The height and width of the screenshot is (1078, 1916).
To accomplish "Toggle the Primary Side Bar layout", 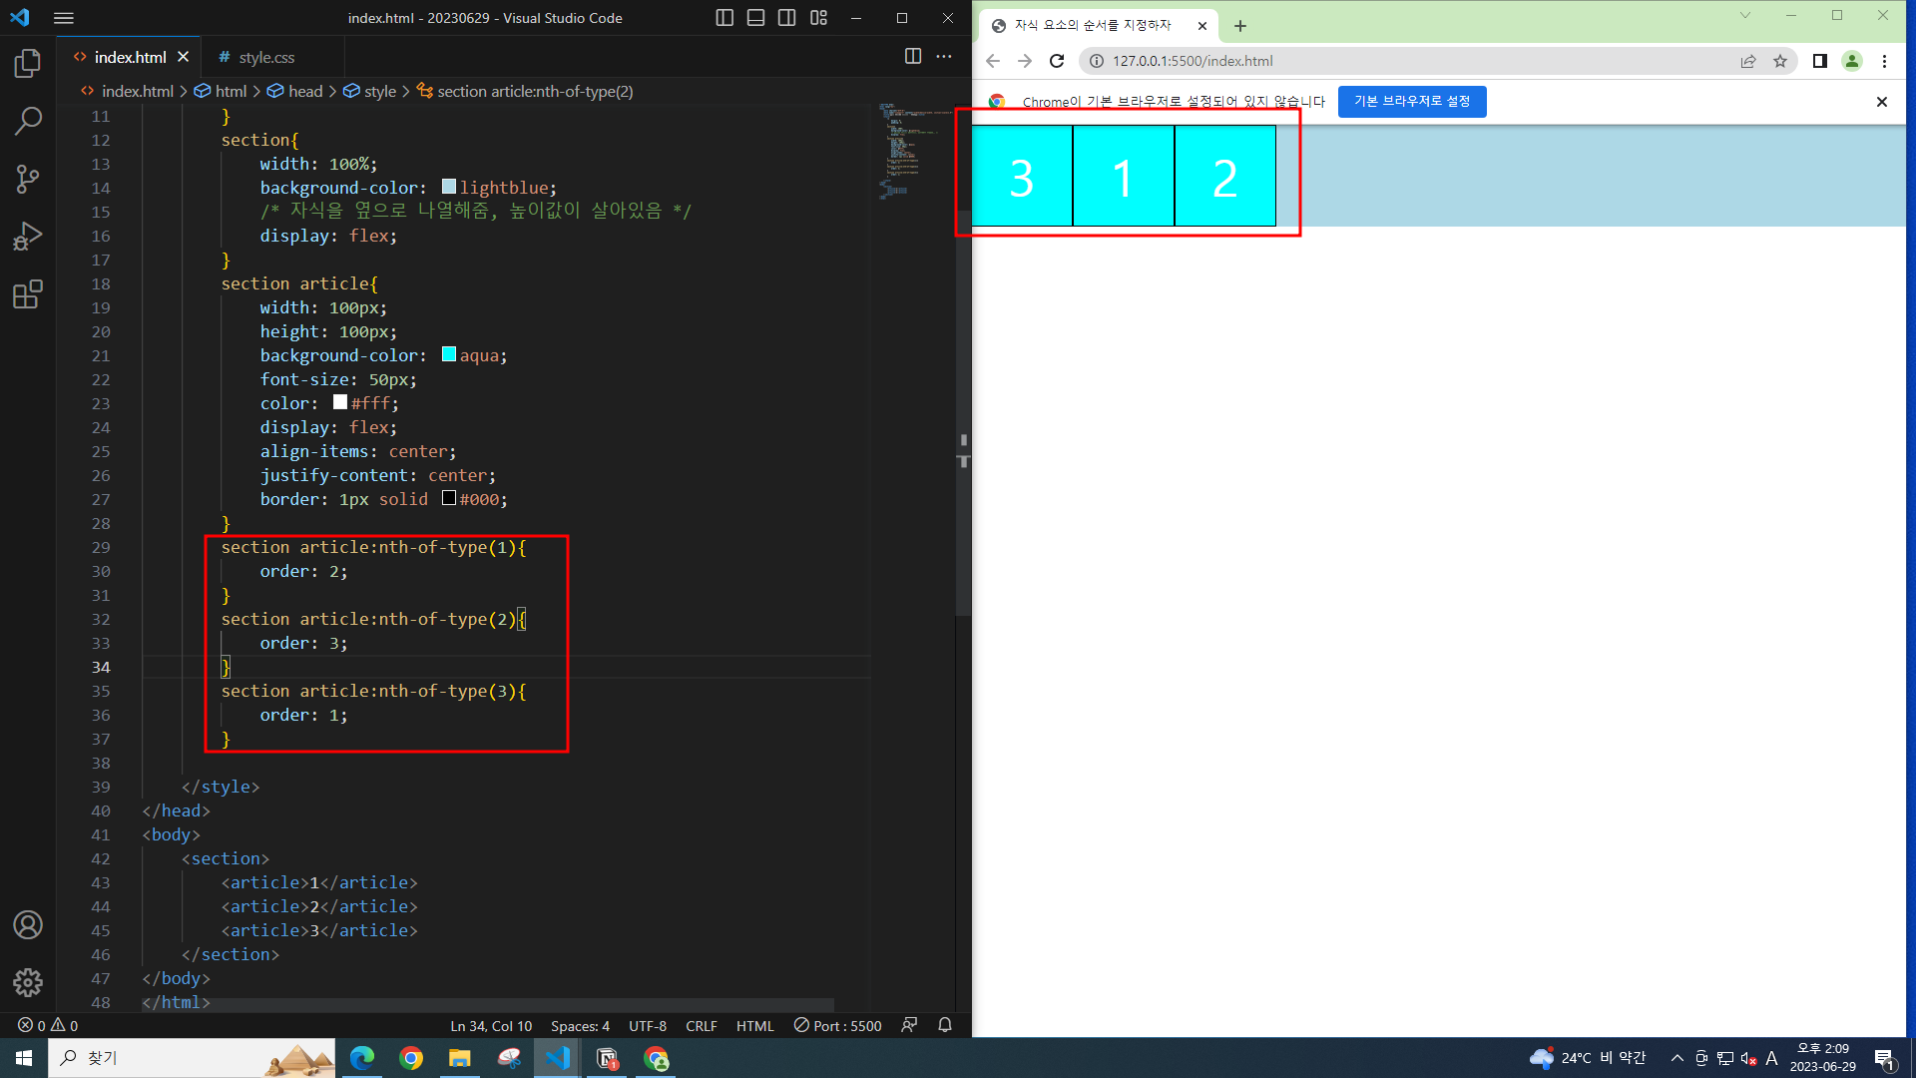I will [x=724, y=18].
